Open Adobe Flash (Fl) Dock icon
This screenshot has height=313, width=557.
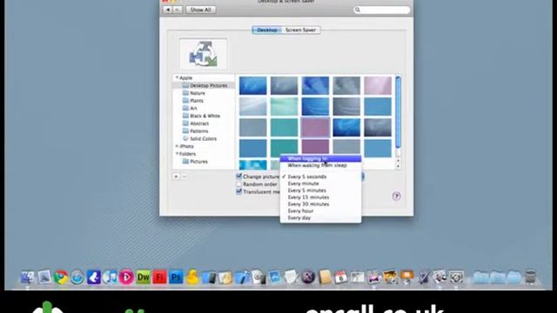159,277
